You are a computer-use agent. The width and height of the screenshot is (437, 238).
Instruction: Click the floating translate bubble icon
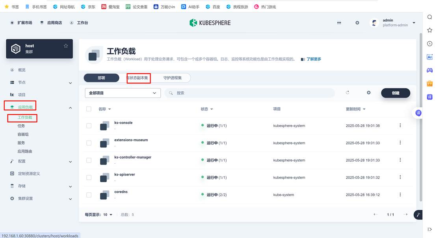coord(418,113)
